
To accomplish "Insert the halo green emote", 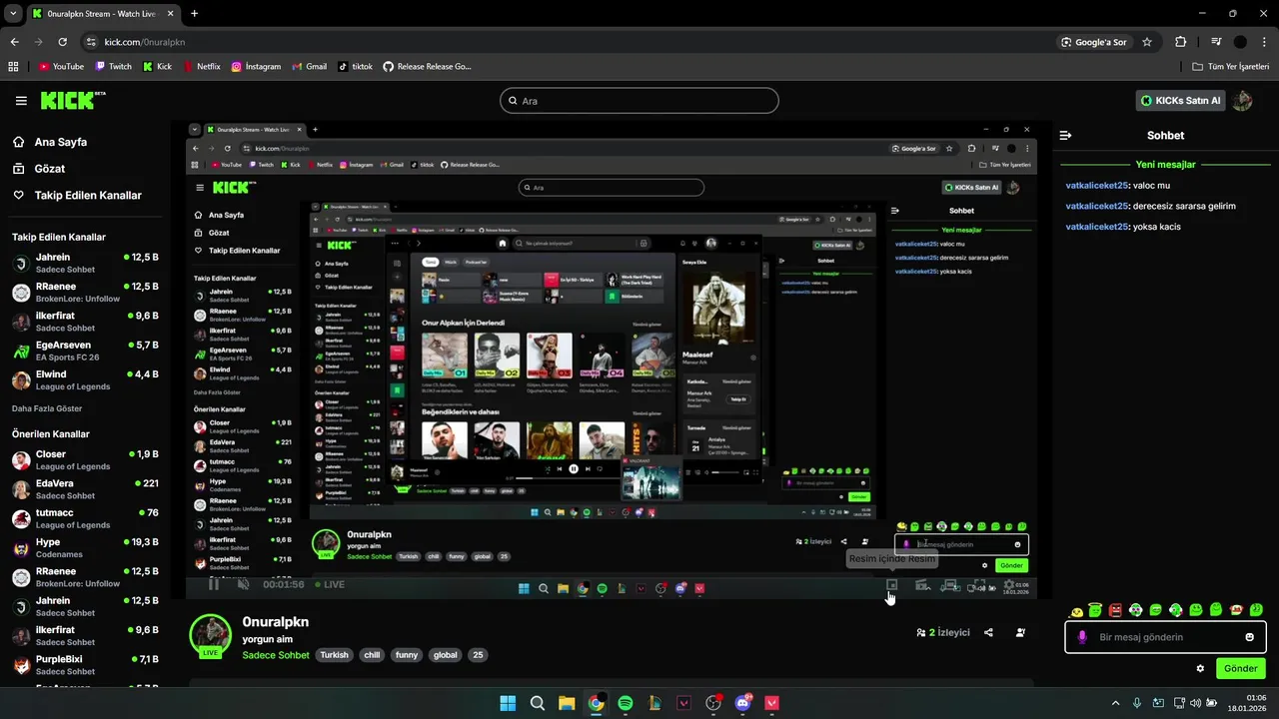I will (x=1096, y=609).
